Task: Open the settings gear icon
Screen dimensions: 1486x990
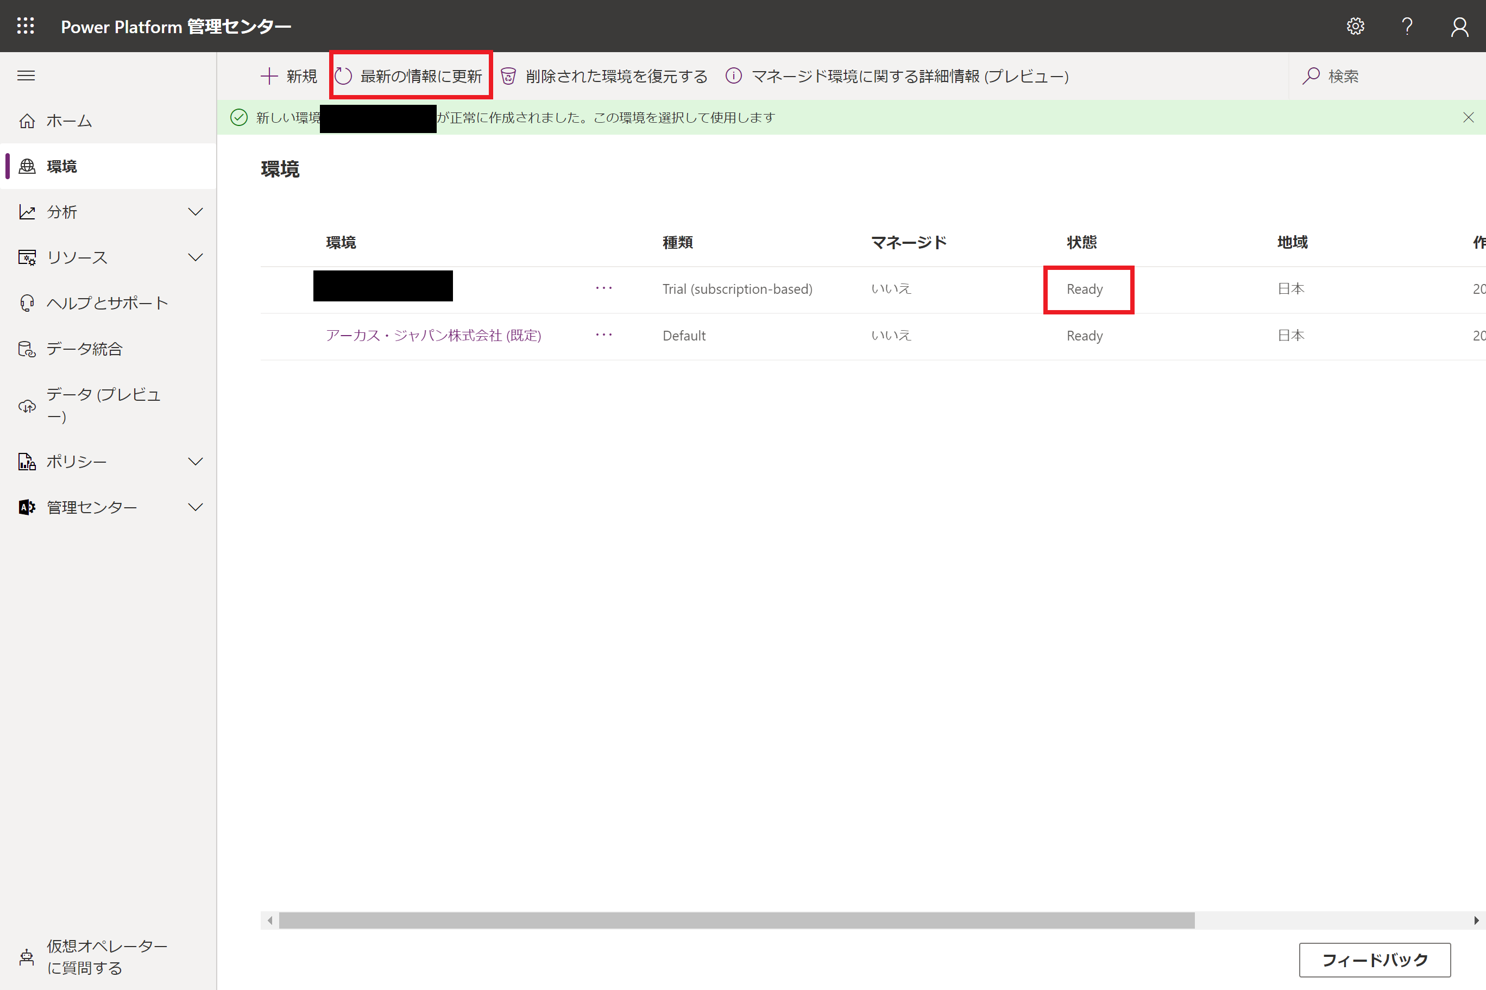Action: [x=1355, y=26]
